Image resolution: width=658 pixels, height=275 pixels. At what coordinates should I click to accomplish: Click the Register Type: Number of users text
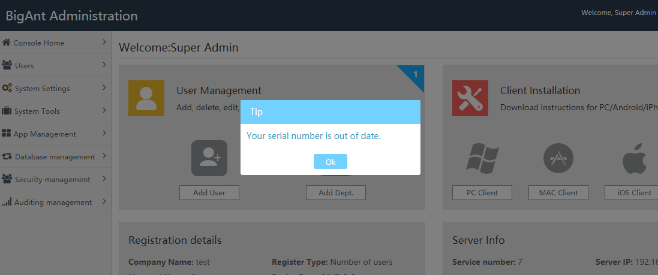coord(332,262)
